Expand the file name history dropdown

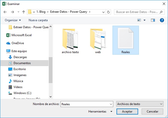tap(111, 104)
